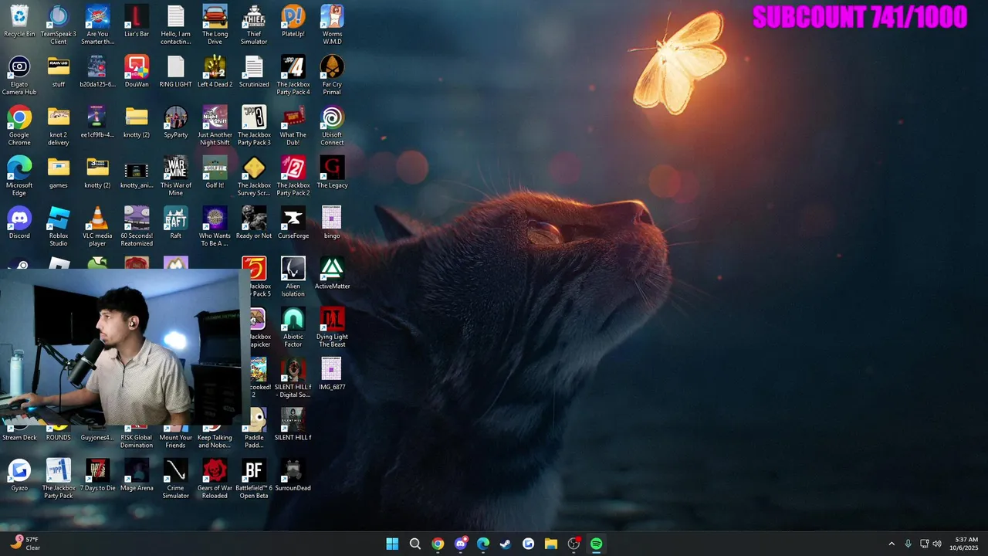Screen dimensions: 988x556
Task: Switch to Spotify on the taskbar
Action: 597,544
